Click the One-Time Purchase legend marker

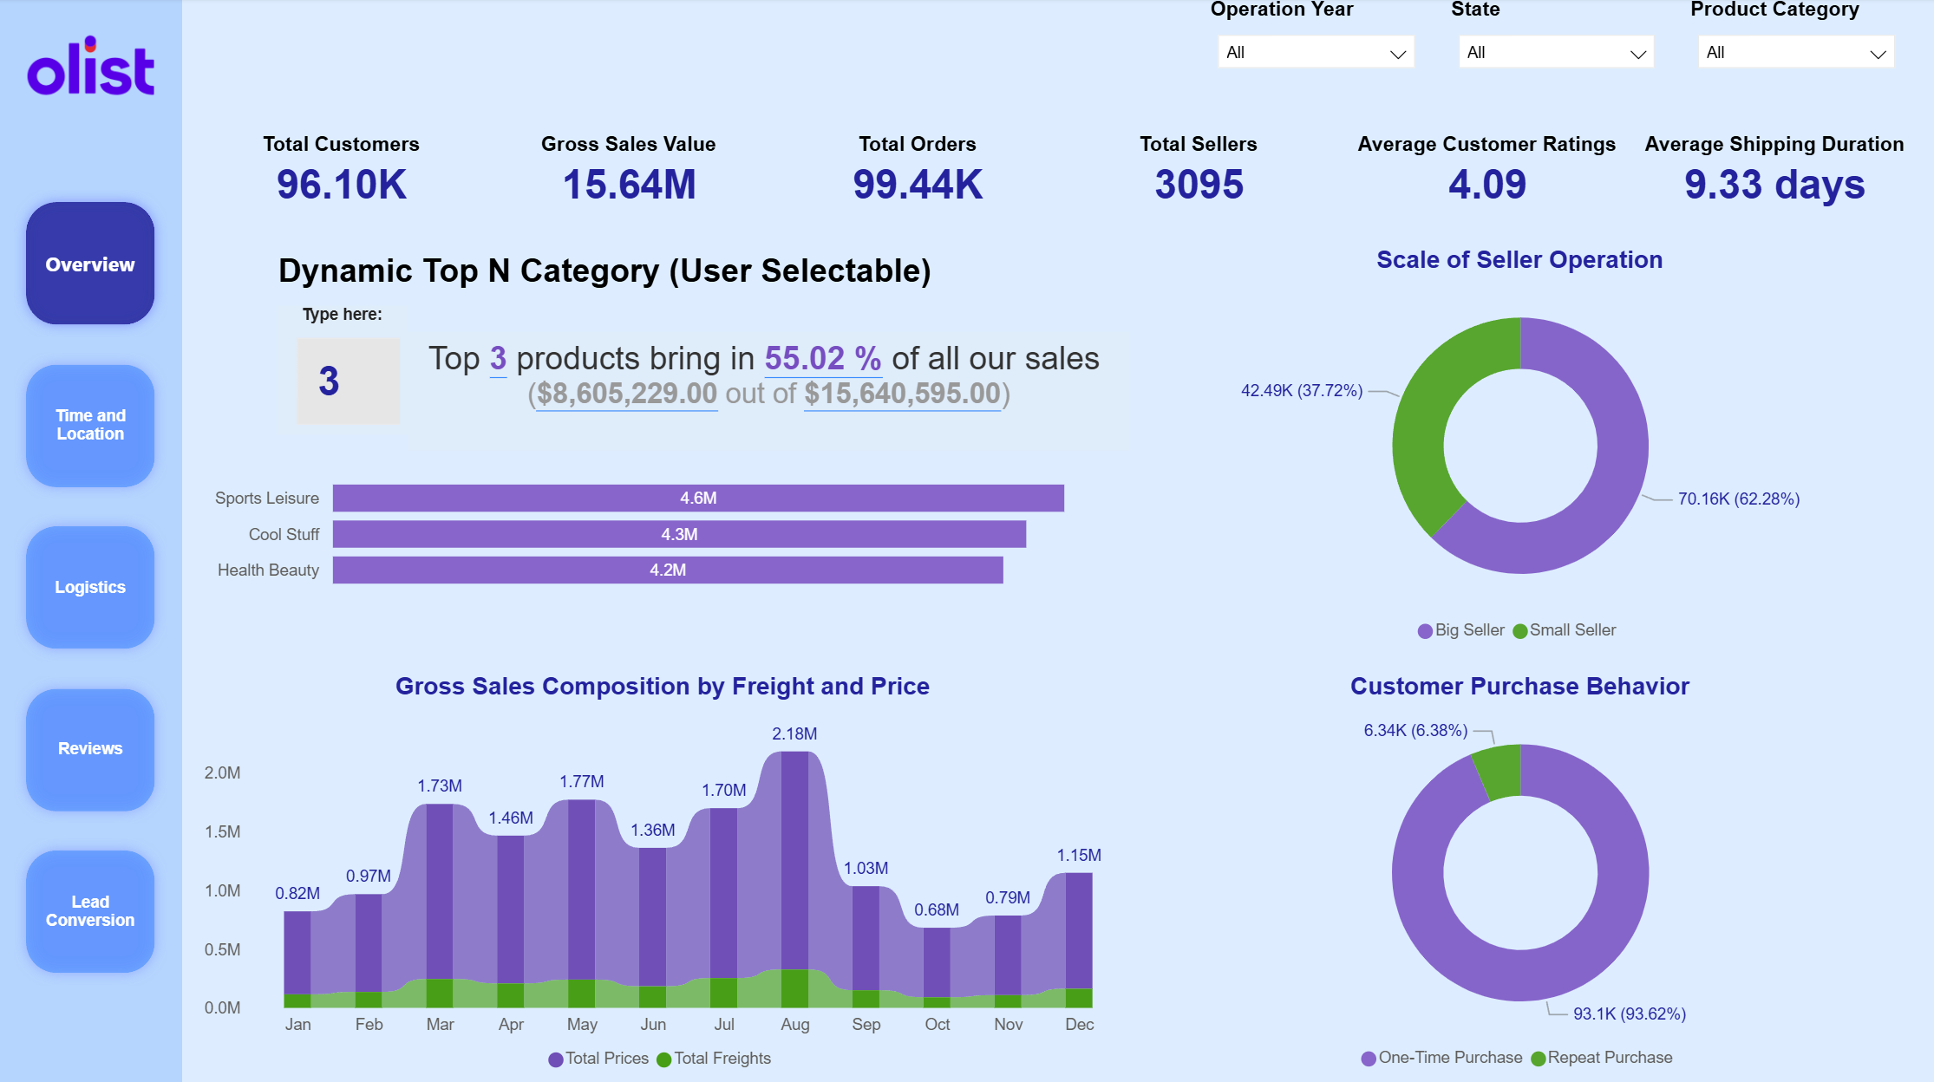[1369, 1059]
